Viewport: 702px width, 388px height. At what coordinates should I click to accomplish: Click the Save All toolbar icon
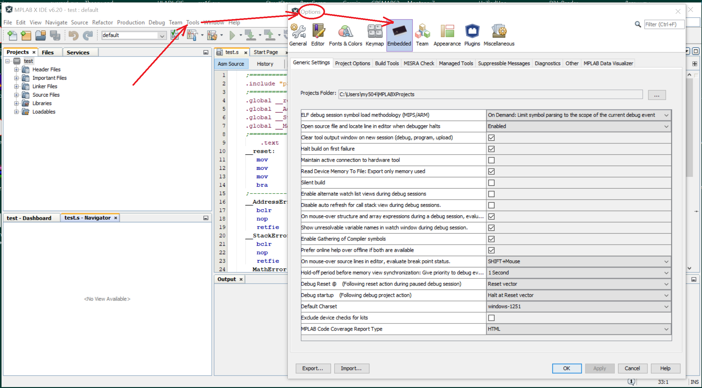(x=55, y=35)
